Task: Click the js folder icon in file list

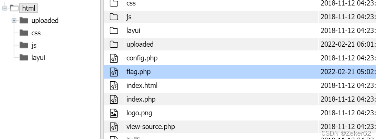Action: pos(114,17)
